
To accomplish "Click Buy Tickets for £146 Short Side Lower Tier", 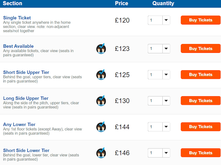I will pyautogui.click(x=201, y=153).
